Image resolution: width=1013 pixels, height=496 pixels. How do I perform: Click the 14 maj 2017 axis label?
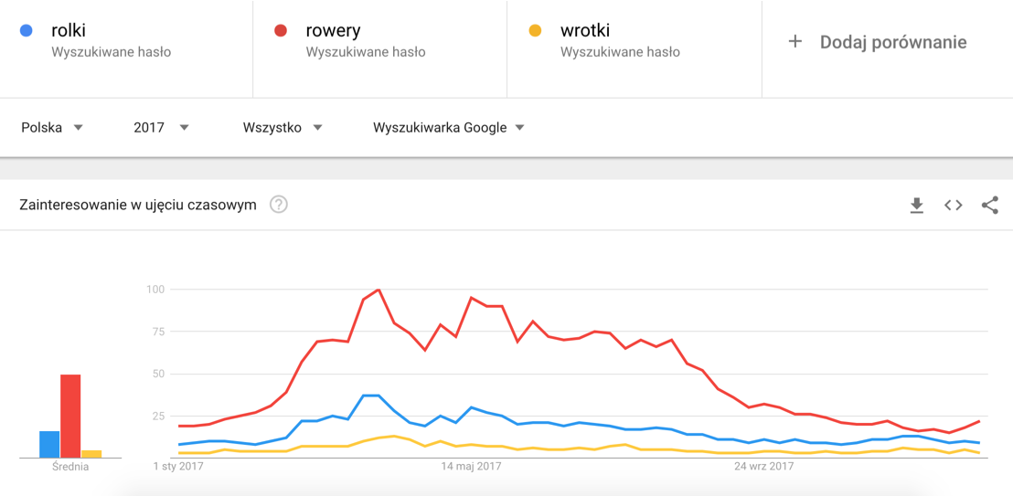[x=470, y=466]
